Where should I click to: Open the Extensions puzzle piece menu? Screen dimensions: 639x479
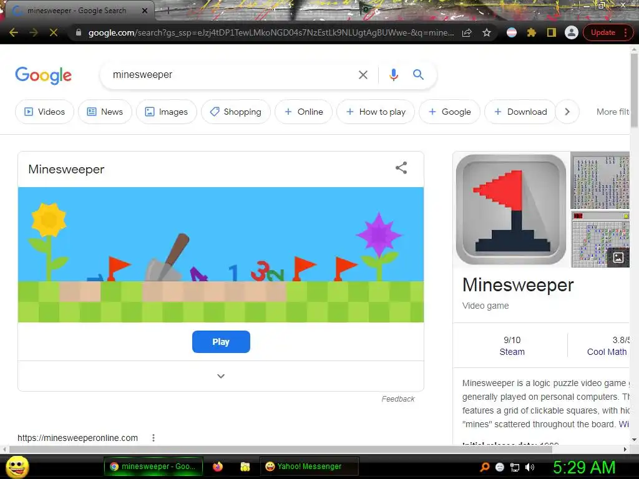[x=532, y=32]
